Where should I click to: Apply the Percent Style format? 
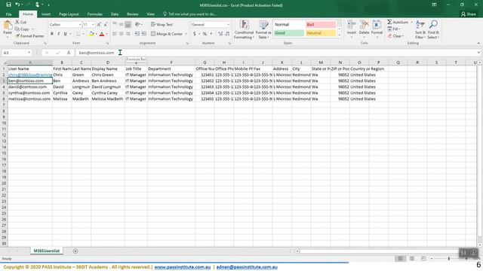[205, 34]
